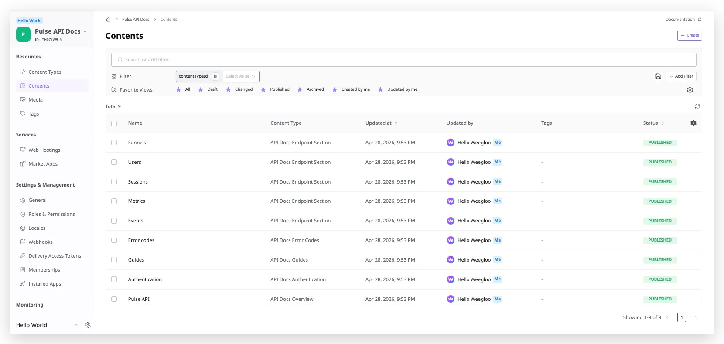Sort by the Status column
Viewport: 724px width, 344px height.
pyautogui.click(x=653, y=123)
